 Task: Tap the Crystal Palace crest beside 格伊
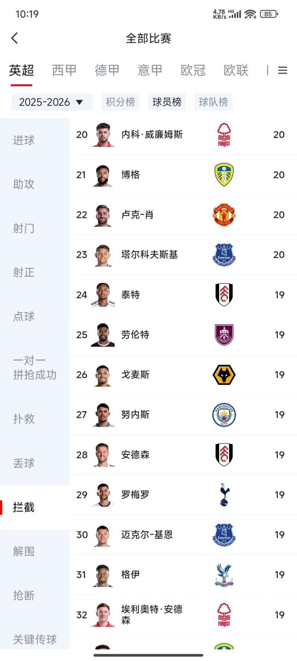(x=224, y=575)
